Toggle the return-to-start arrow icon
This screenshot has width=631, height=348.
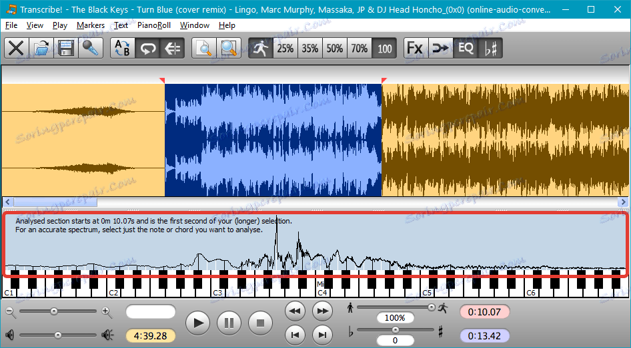coord(172,49)
